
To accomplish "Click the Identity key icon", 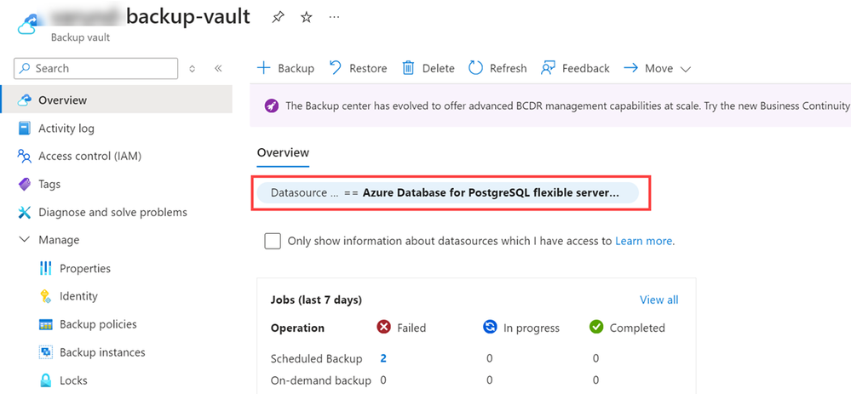I will pos(46,296).
